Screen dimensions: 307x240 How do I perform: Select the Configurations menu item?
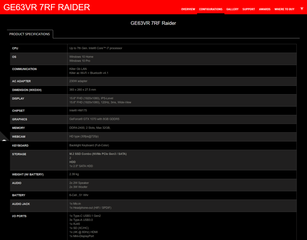(x=211, y=9)
